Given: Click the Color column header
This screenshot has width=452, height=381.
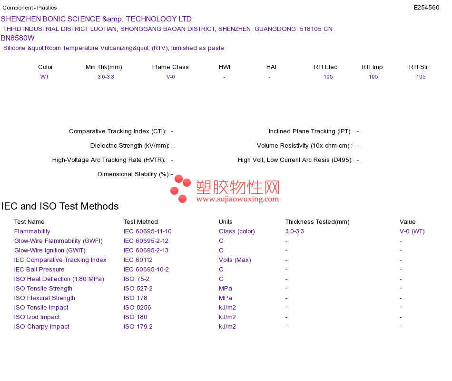Looking at the screenshot, I should 46,67.
